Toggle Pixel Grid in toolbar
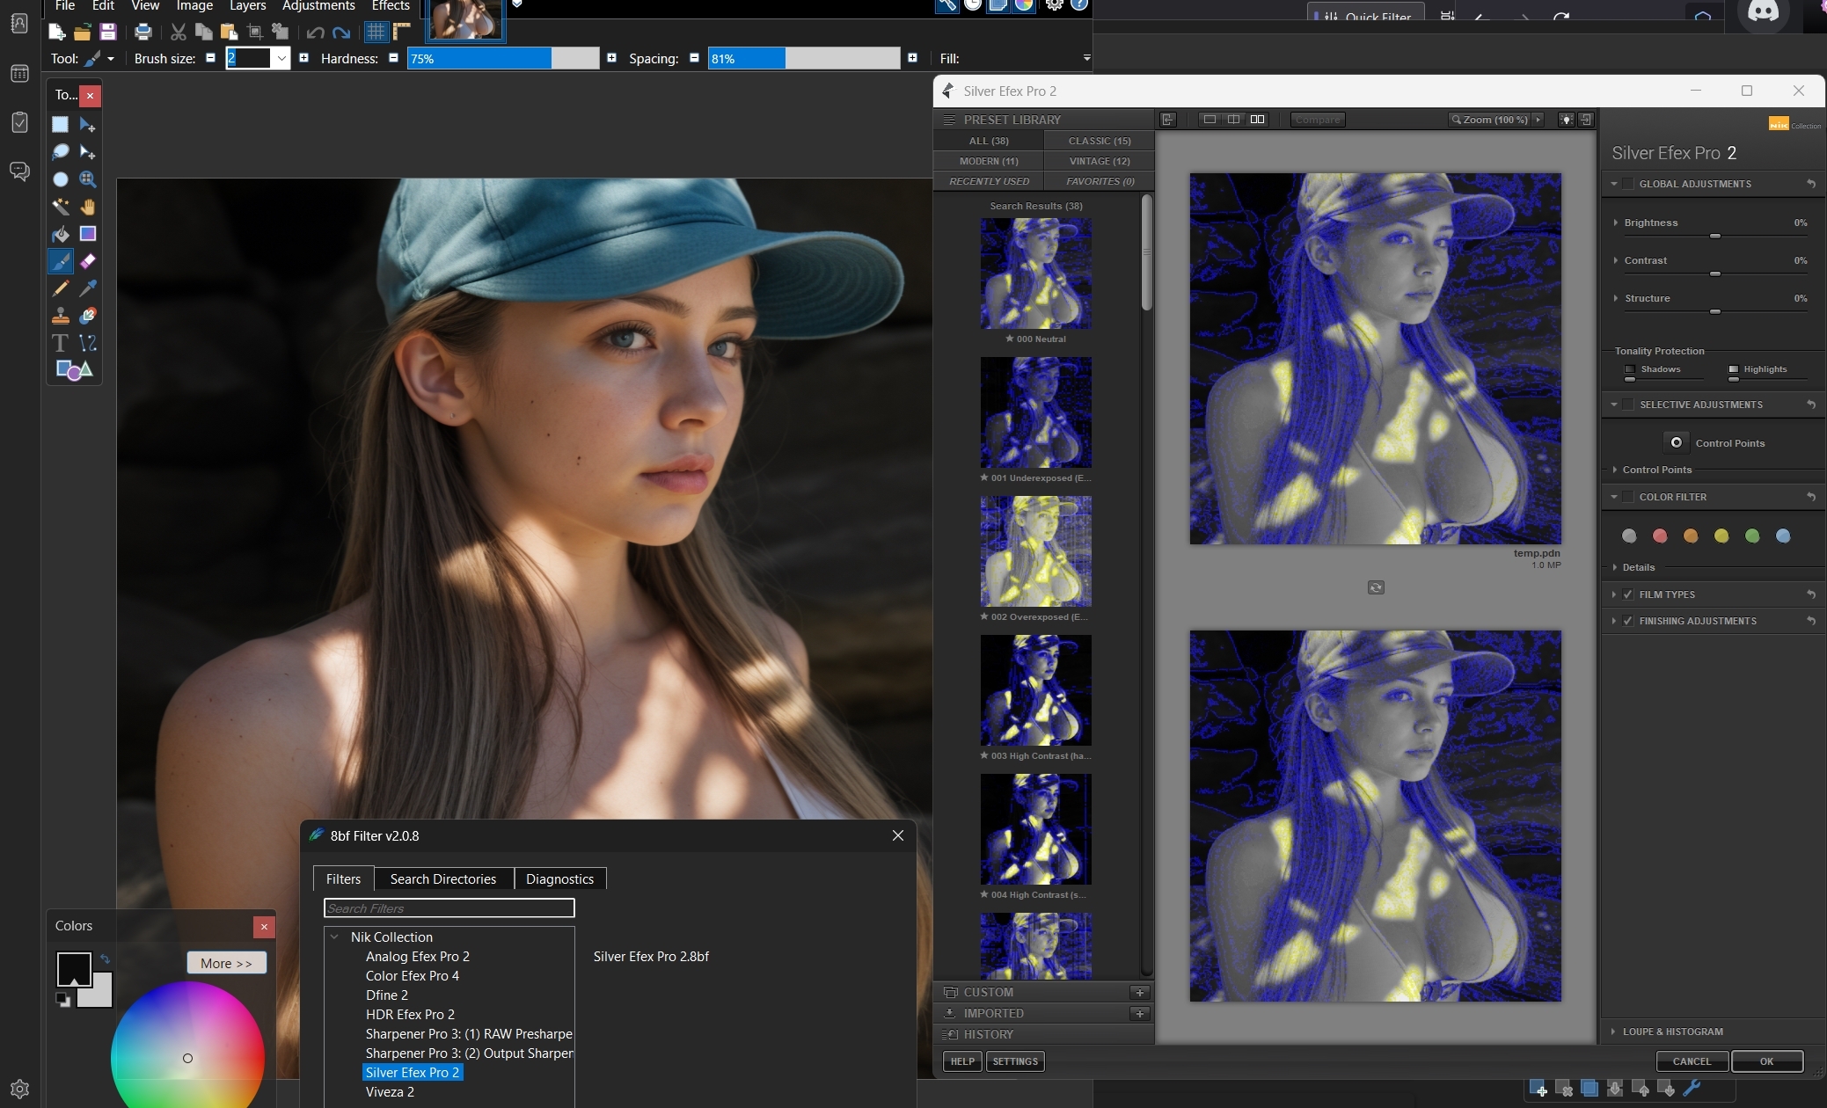Viewport: 1827px width, 1108px height. point(376,33)
